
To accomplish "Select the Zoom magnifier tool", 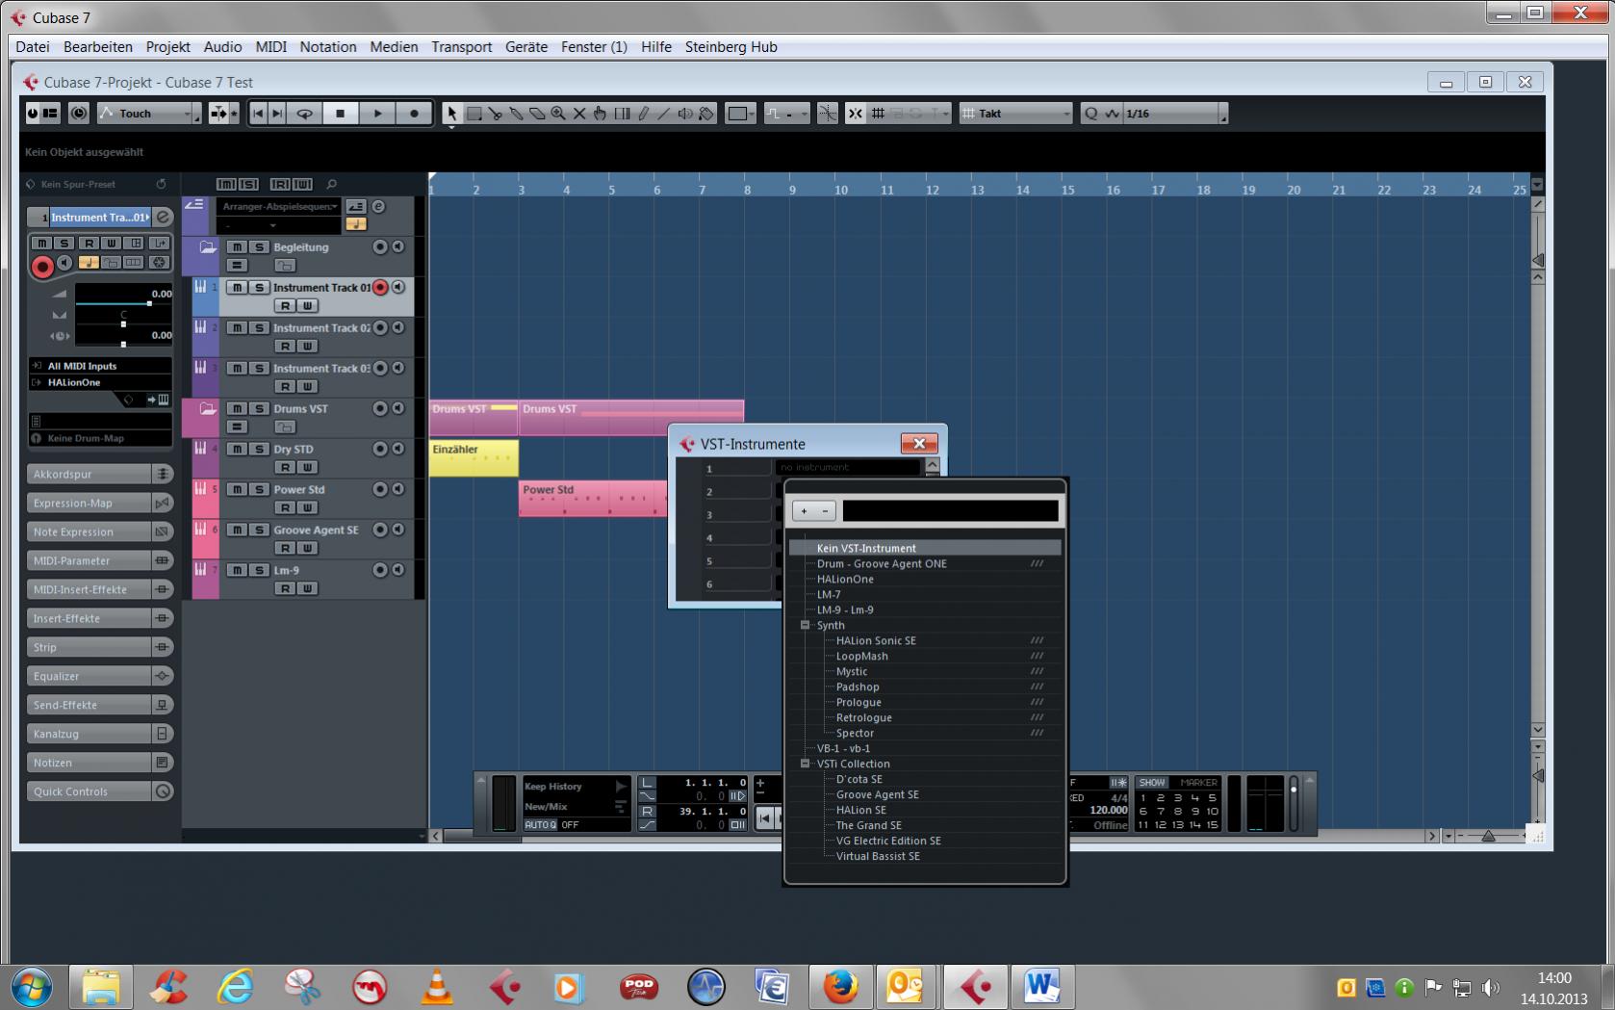I will pyautogui.click(x=558, y=114).
